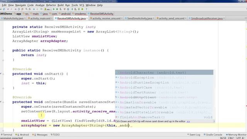
Task: Choose AnimatedVectorDrawable from completion list
Action: coord(164,107)
